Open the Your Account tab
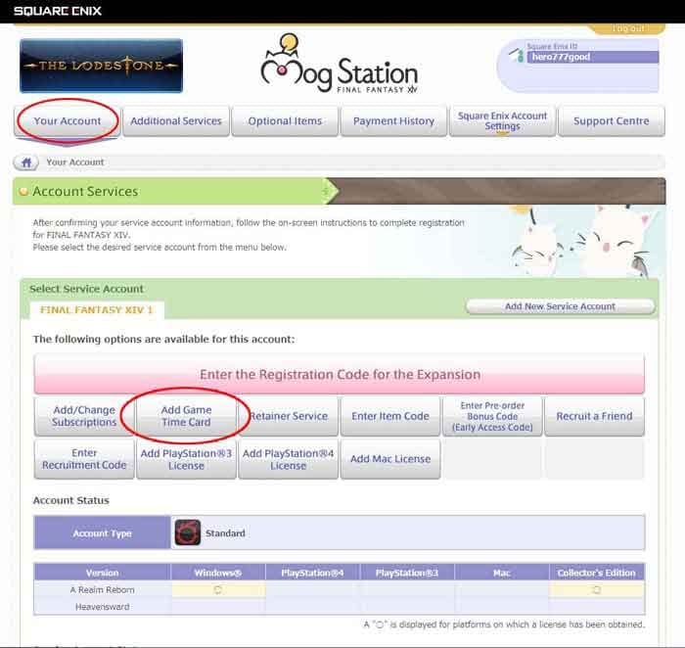Screen dimensions: 685x648 [68, 121]
